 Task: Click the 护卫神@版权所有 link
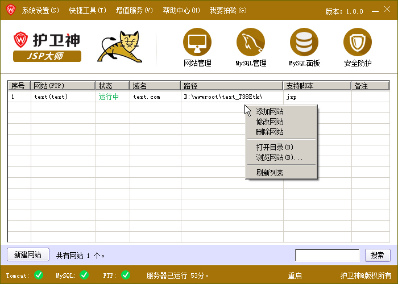[366, 275]
